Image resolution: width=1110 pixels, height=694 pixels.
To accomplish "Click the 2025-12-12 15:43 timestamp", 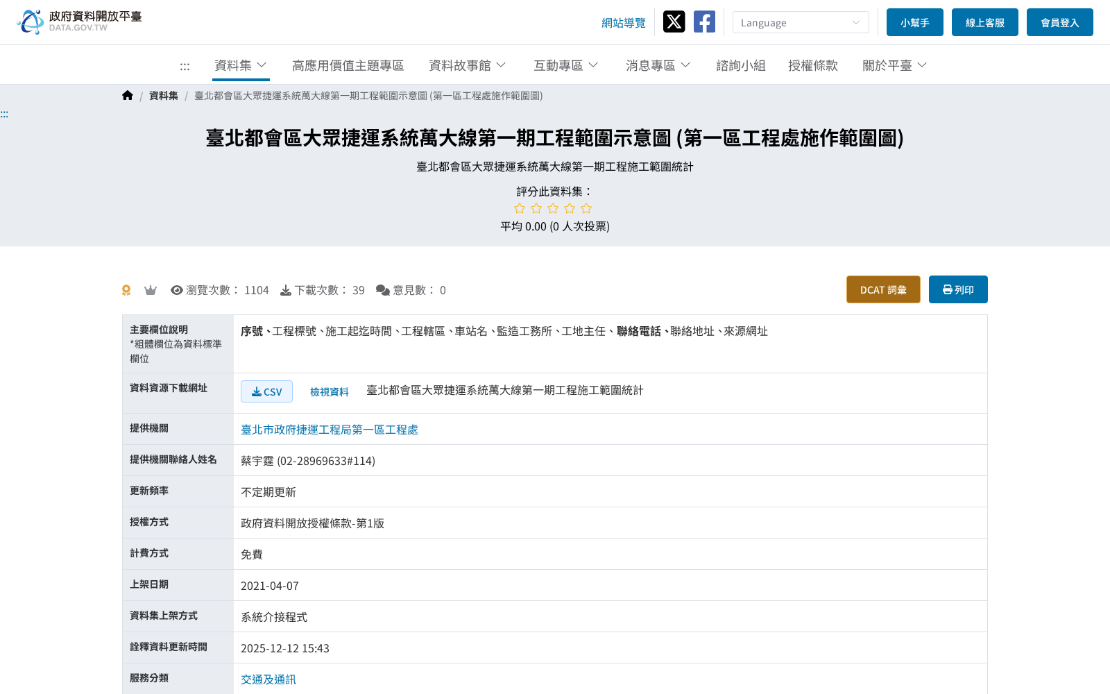I will pyautogui.click(x=285, y=648).
